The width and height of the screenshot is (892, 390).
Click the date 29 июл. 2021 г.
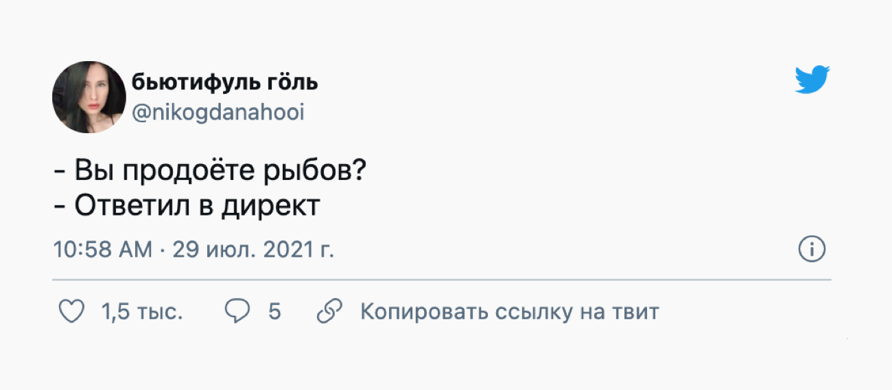[253, 250]
